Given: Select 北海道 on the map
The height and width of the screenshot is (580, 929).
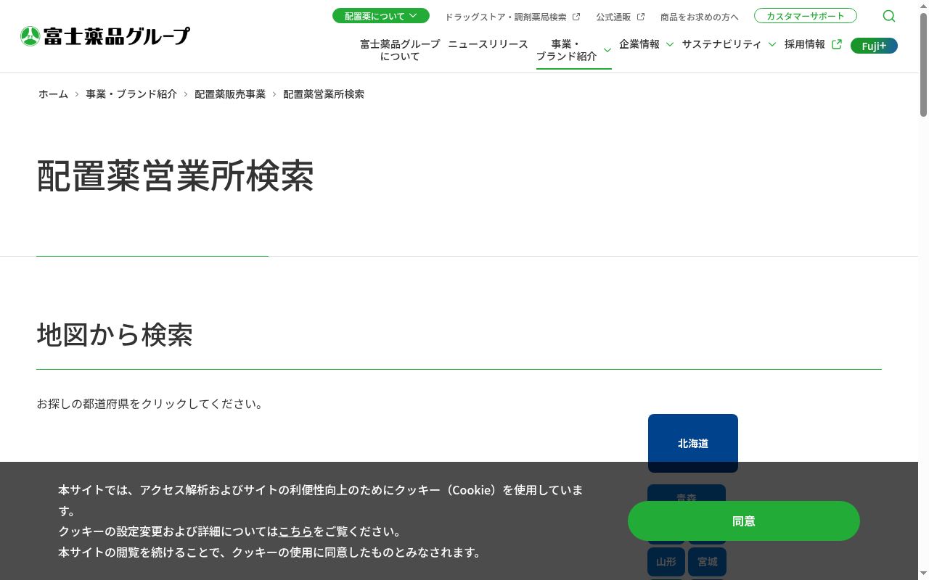Looking at the screenshot, I should pos(693,443).
